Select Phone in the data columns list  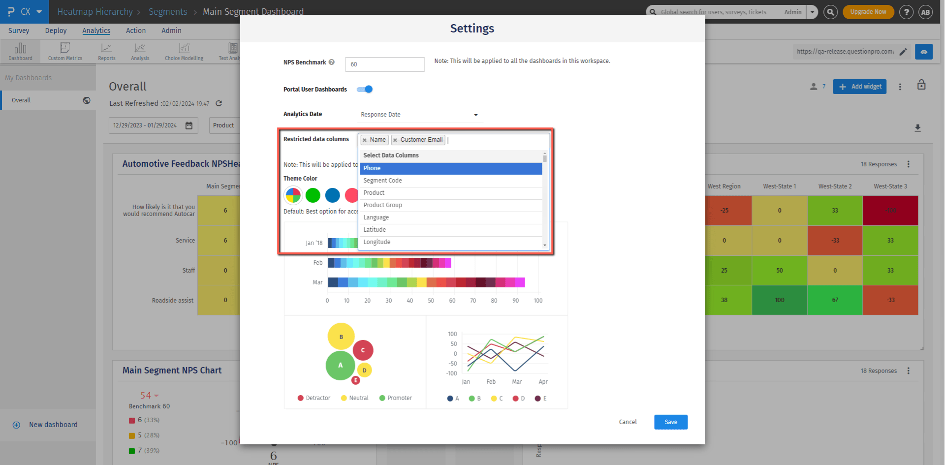pos(450,168)
